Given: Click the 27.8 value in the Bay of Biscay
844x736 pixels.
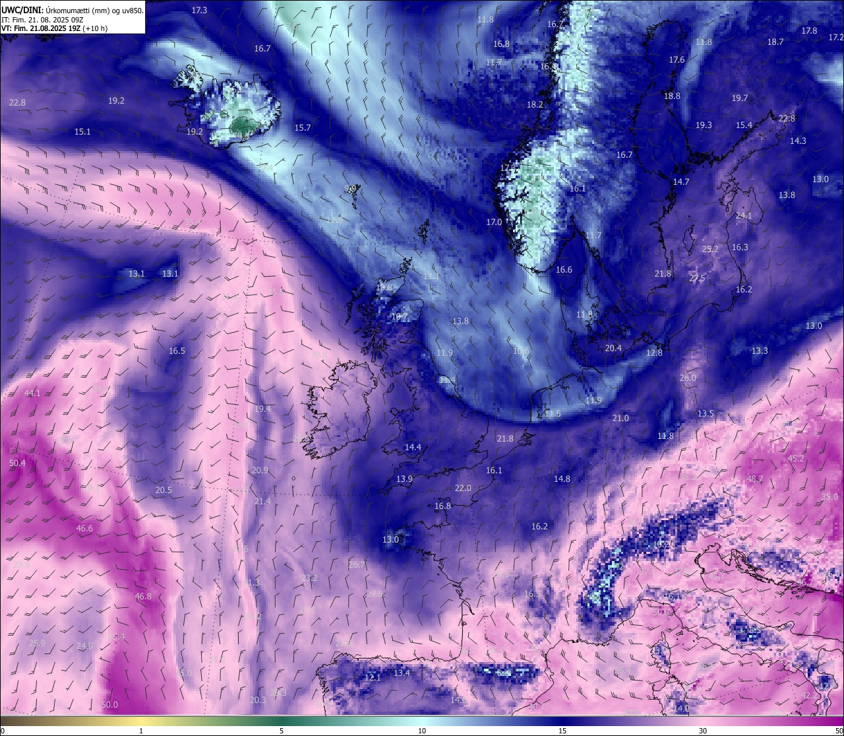Looking at the screenshot, I should [x=375, y=594].
